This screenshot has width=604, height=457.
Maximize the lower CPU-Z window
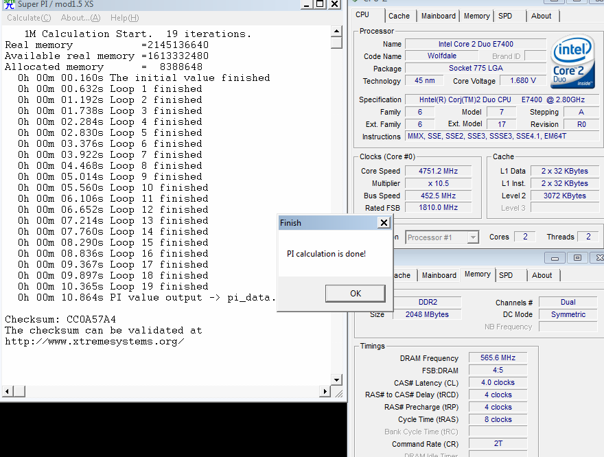(x=577, y=258)
